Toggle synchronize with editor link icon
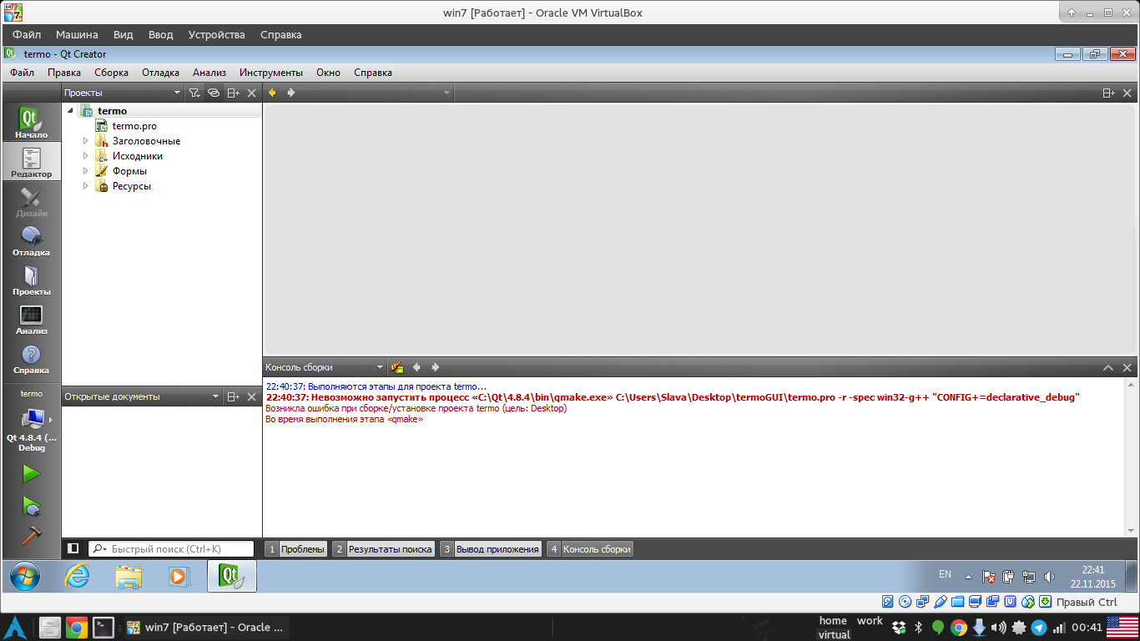 214,93
